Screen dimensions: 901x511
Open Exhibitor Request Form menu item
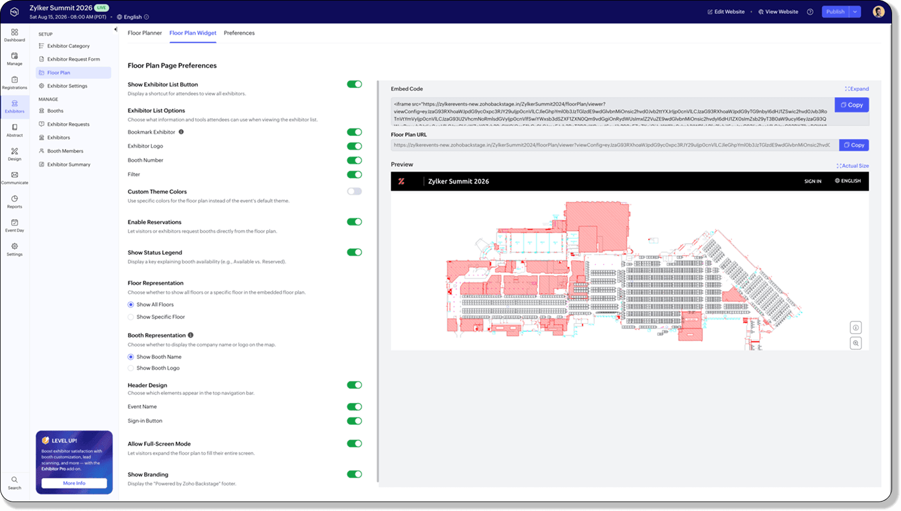pyautogui.click(x=73, y=59)
